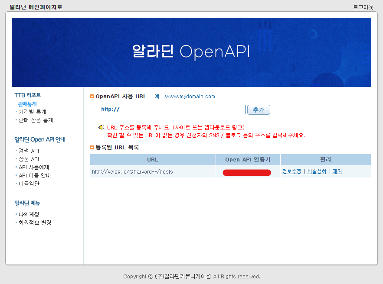This screenshot has height=284, width=383.
Task: Click 제거 to remove the velog URL
Action: coord(337,171)
